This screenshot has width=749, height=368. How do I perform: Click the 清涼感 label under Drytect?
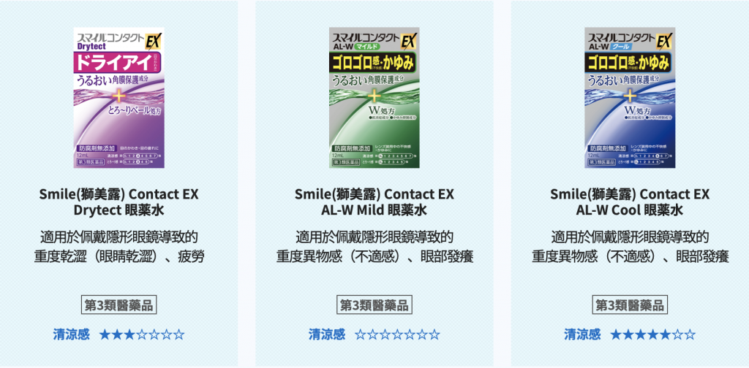(x=71, y=334)
